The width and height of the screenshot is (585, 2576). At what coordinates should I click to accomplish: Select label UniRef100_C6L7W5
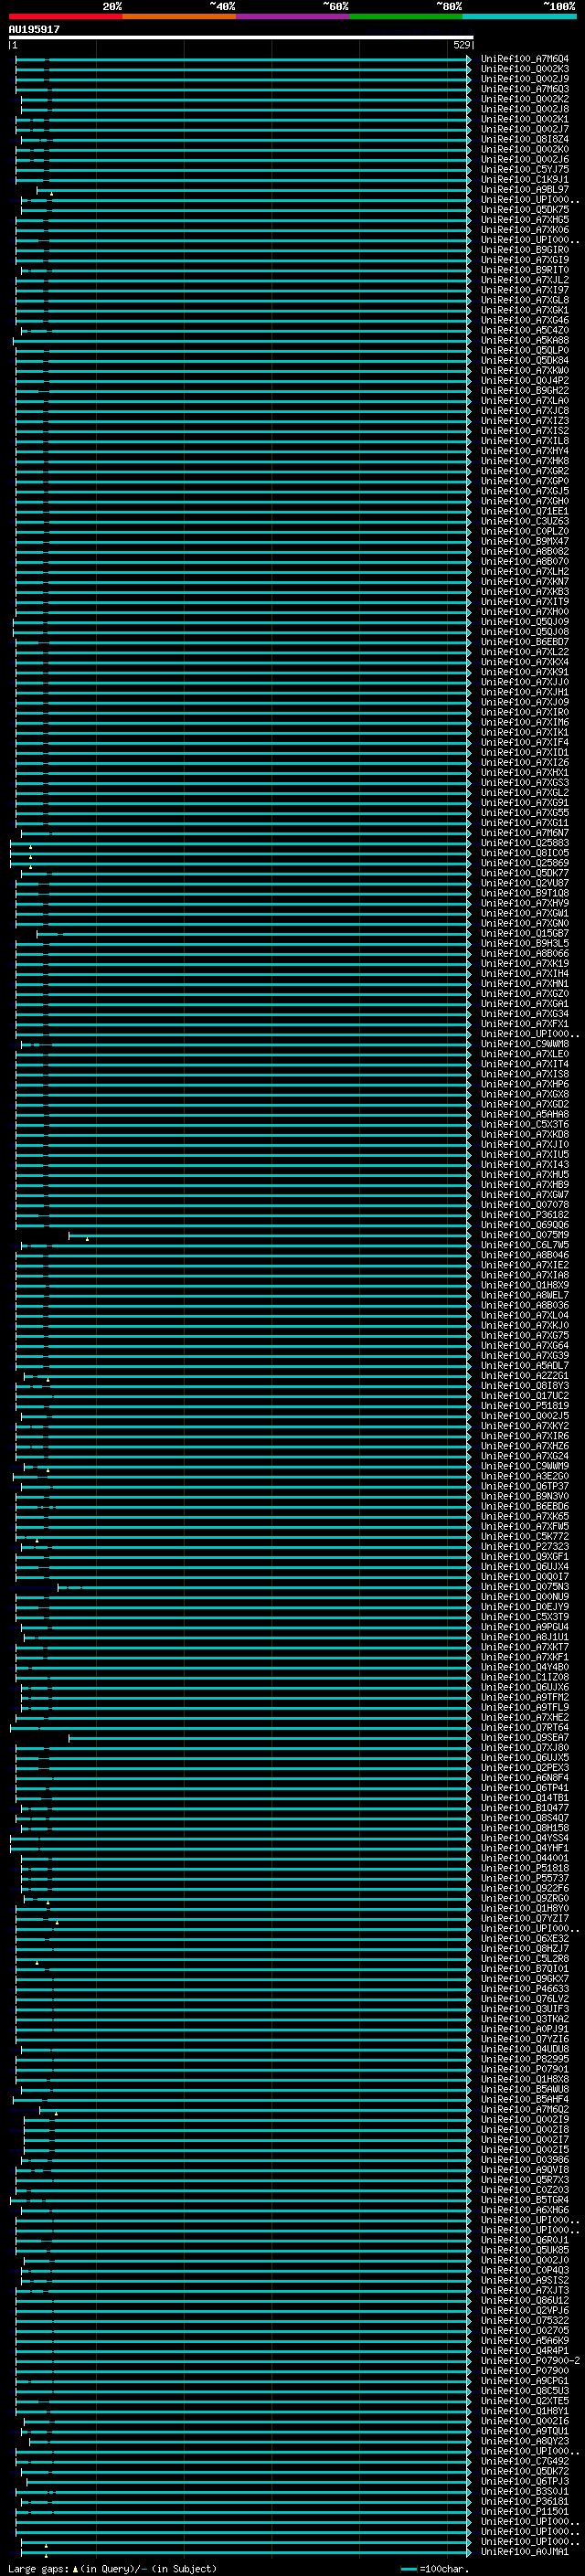pos(525,1245)
